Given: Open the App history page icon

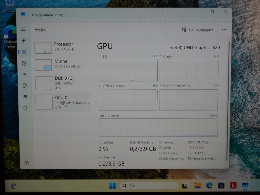Looking at the screenshot, I should [x=24, y=63].
